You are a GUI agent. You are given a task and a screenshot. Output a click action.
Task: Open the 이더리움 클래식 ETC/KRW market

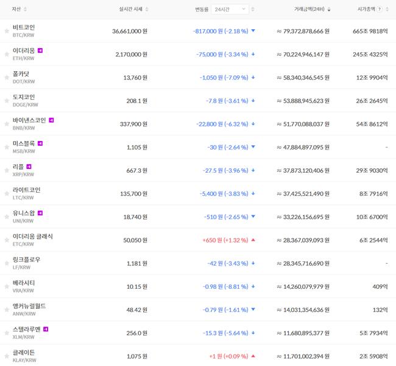point(32,240)
